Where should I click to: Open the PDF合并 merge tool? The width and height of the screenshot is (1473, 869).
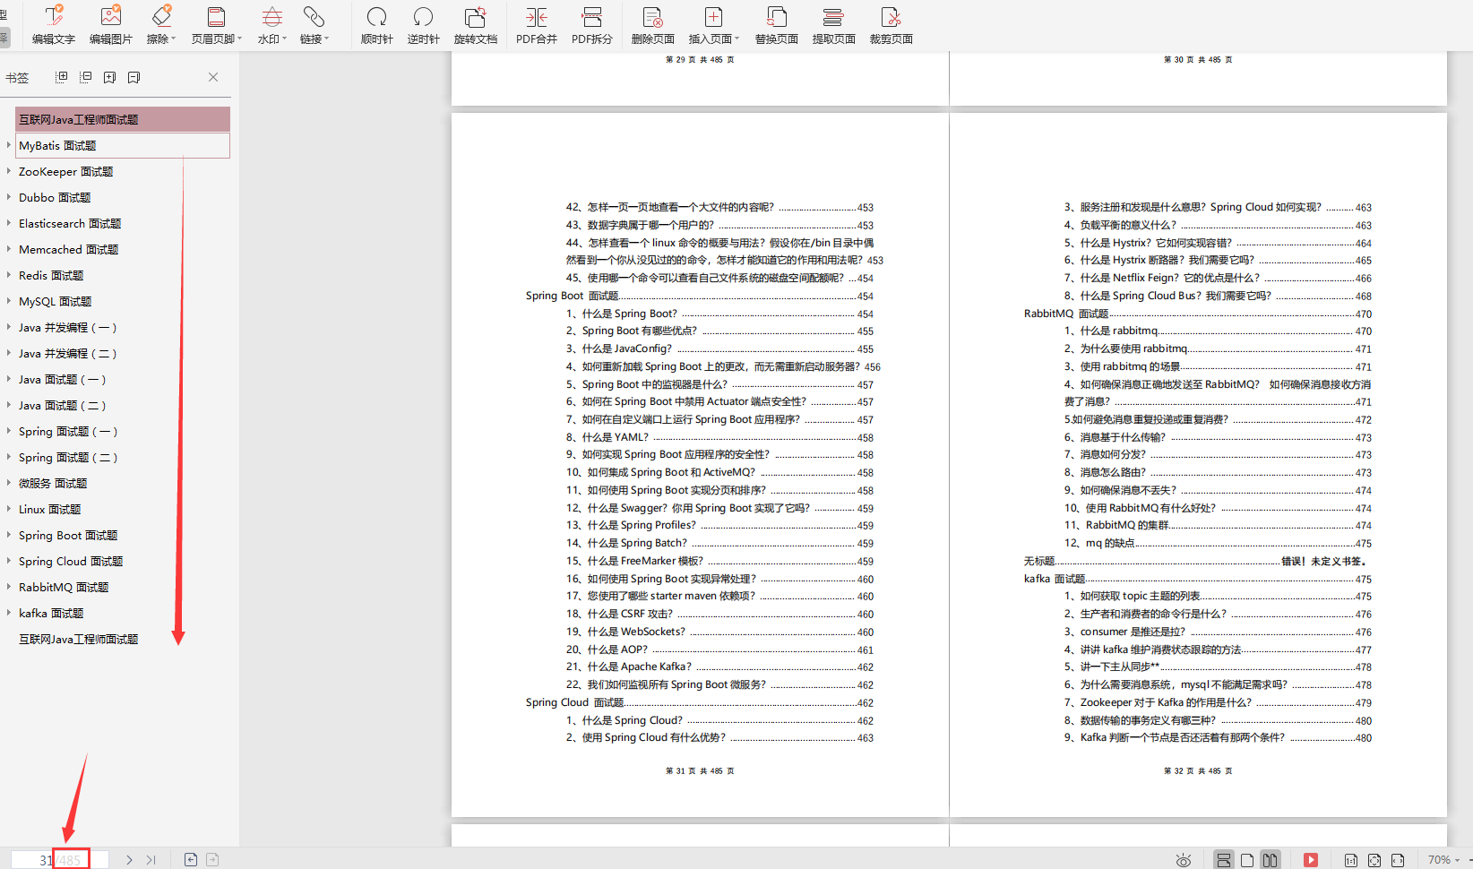(x=537, y=25)
